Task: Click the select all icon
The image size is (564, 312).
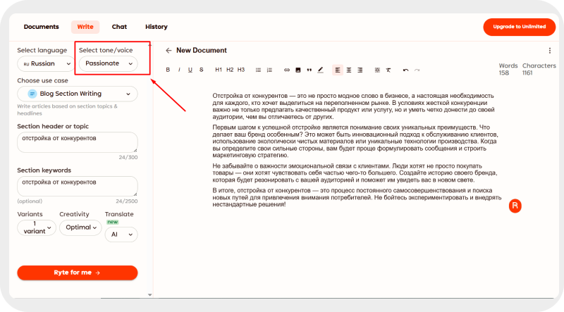Action: click(377, 70)
